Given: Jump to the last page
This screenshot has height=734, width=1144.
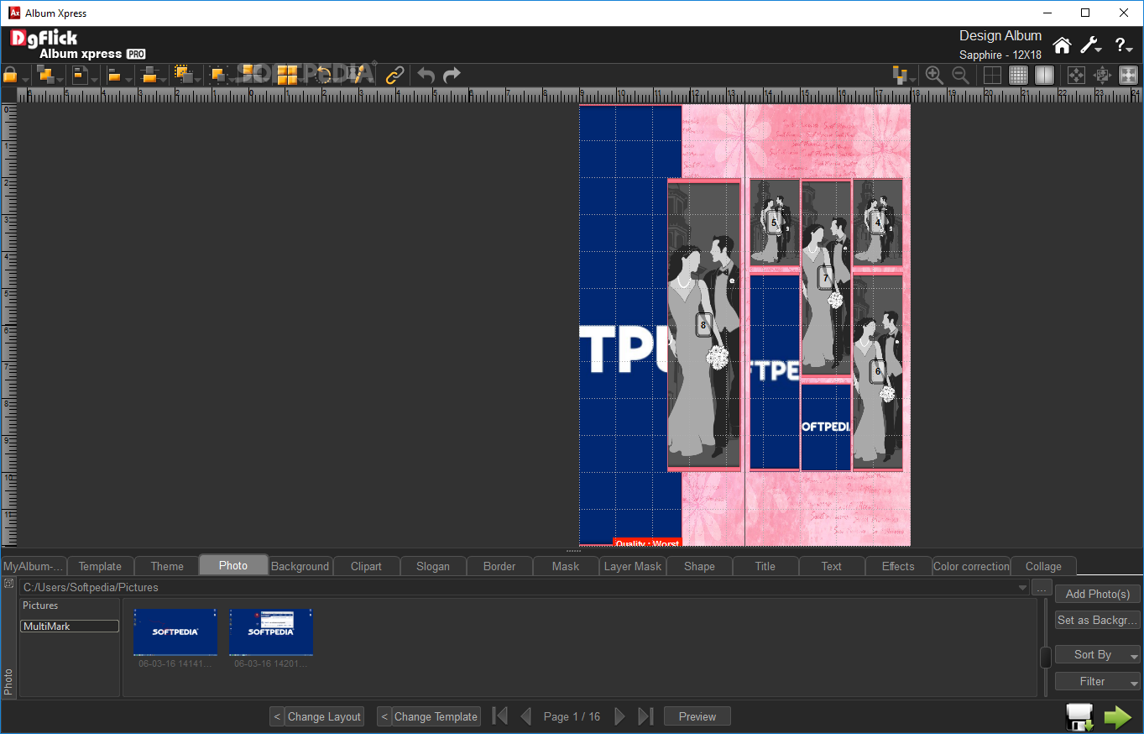Looking at the screenshot, I should (645, 716).
